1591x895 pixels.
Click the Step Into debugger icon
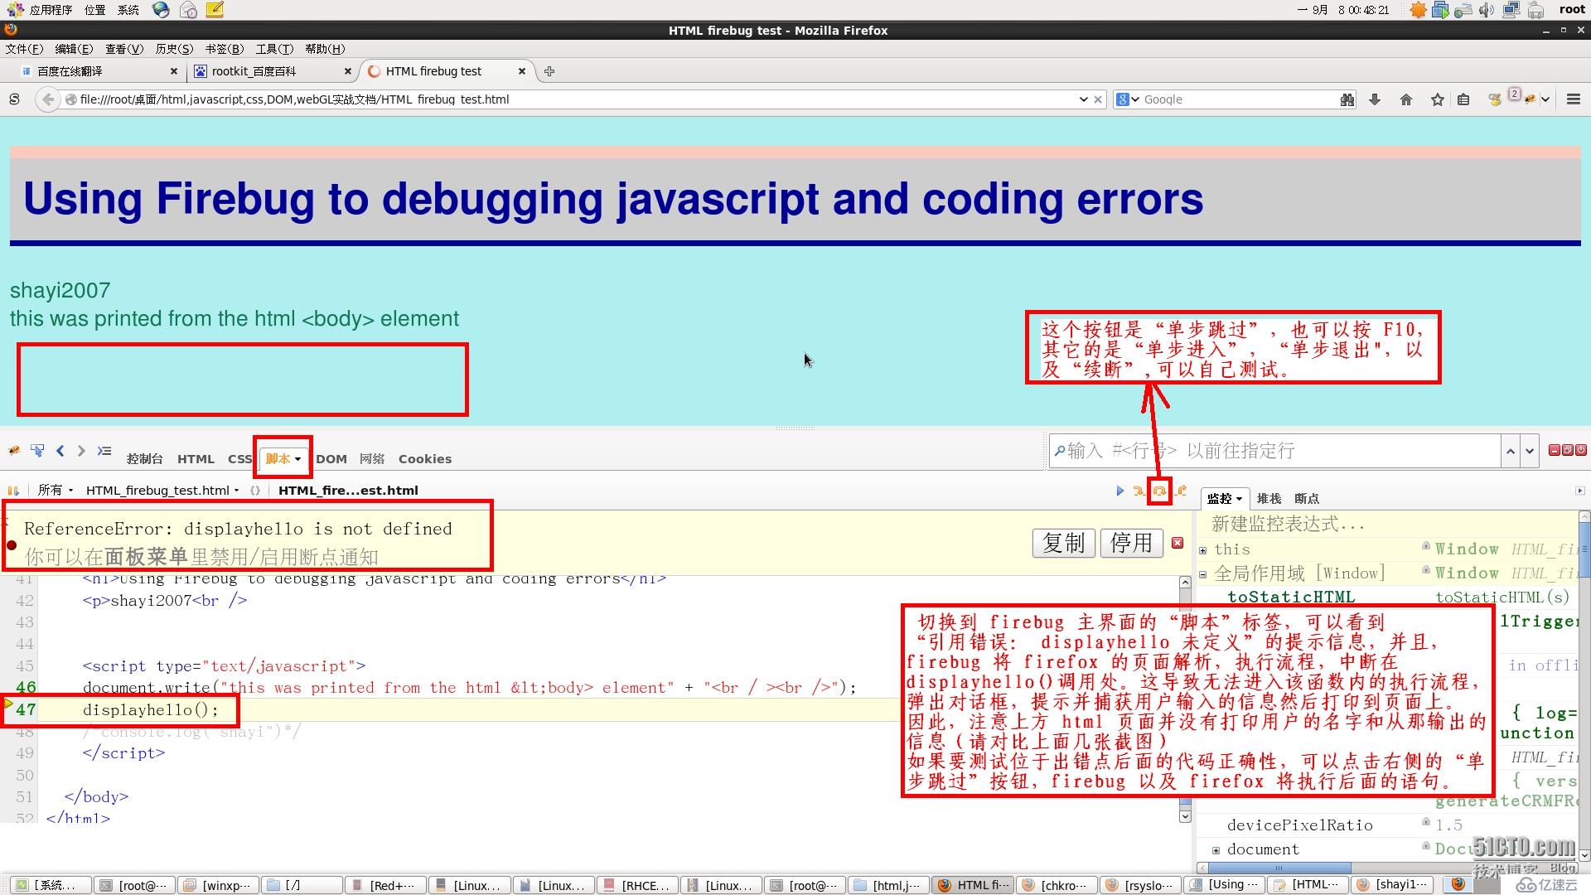1139,491
